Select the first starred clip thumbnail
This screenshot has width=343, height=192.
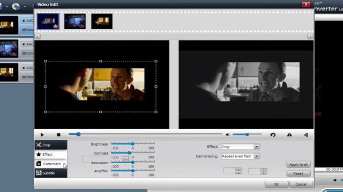click(48, 21)
